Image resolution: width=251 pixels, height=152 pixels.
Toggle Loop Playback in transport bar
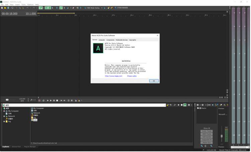(x=43, y=100)
